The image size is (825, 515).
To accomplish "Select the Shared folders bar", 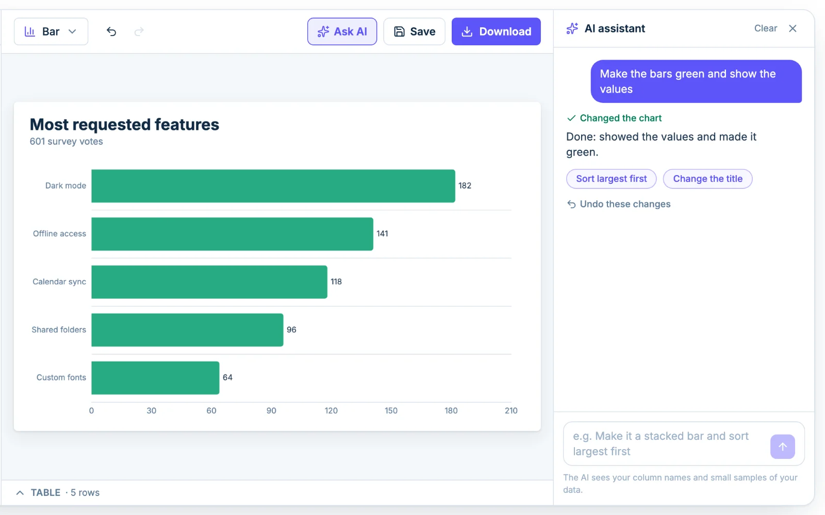I will 188,330.
